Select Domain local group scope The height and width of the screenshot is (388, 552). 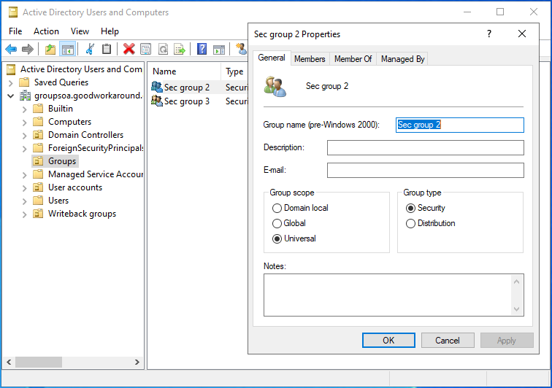coord(277,208)
